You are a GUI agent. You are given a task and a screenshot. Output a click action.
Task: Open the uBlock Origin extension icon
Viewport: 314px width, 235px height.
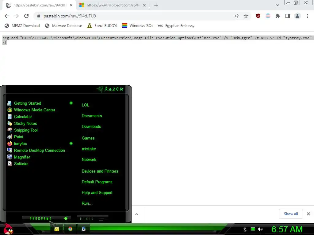point(258,16)
